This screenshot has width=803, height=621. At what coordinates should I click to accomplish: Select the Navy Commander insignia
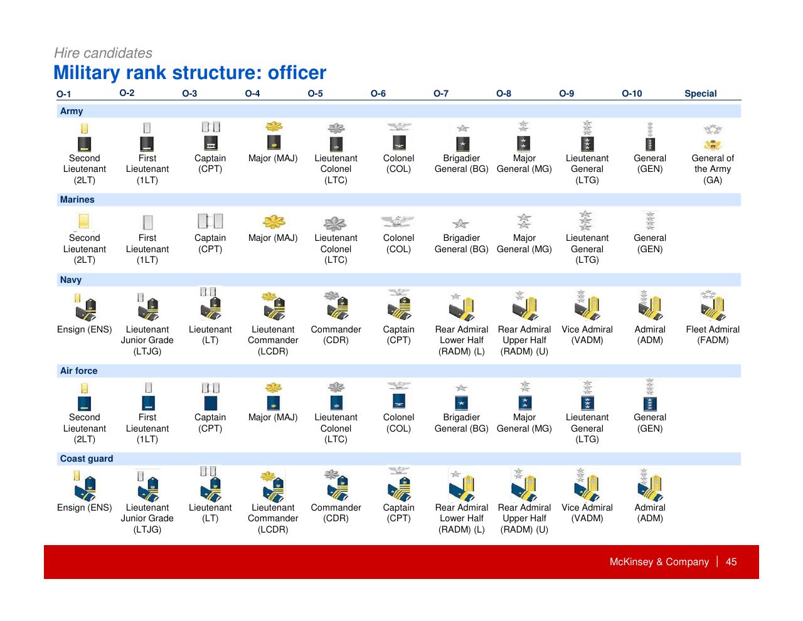click(x=336, y=305)
